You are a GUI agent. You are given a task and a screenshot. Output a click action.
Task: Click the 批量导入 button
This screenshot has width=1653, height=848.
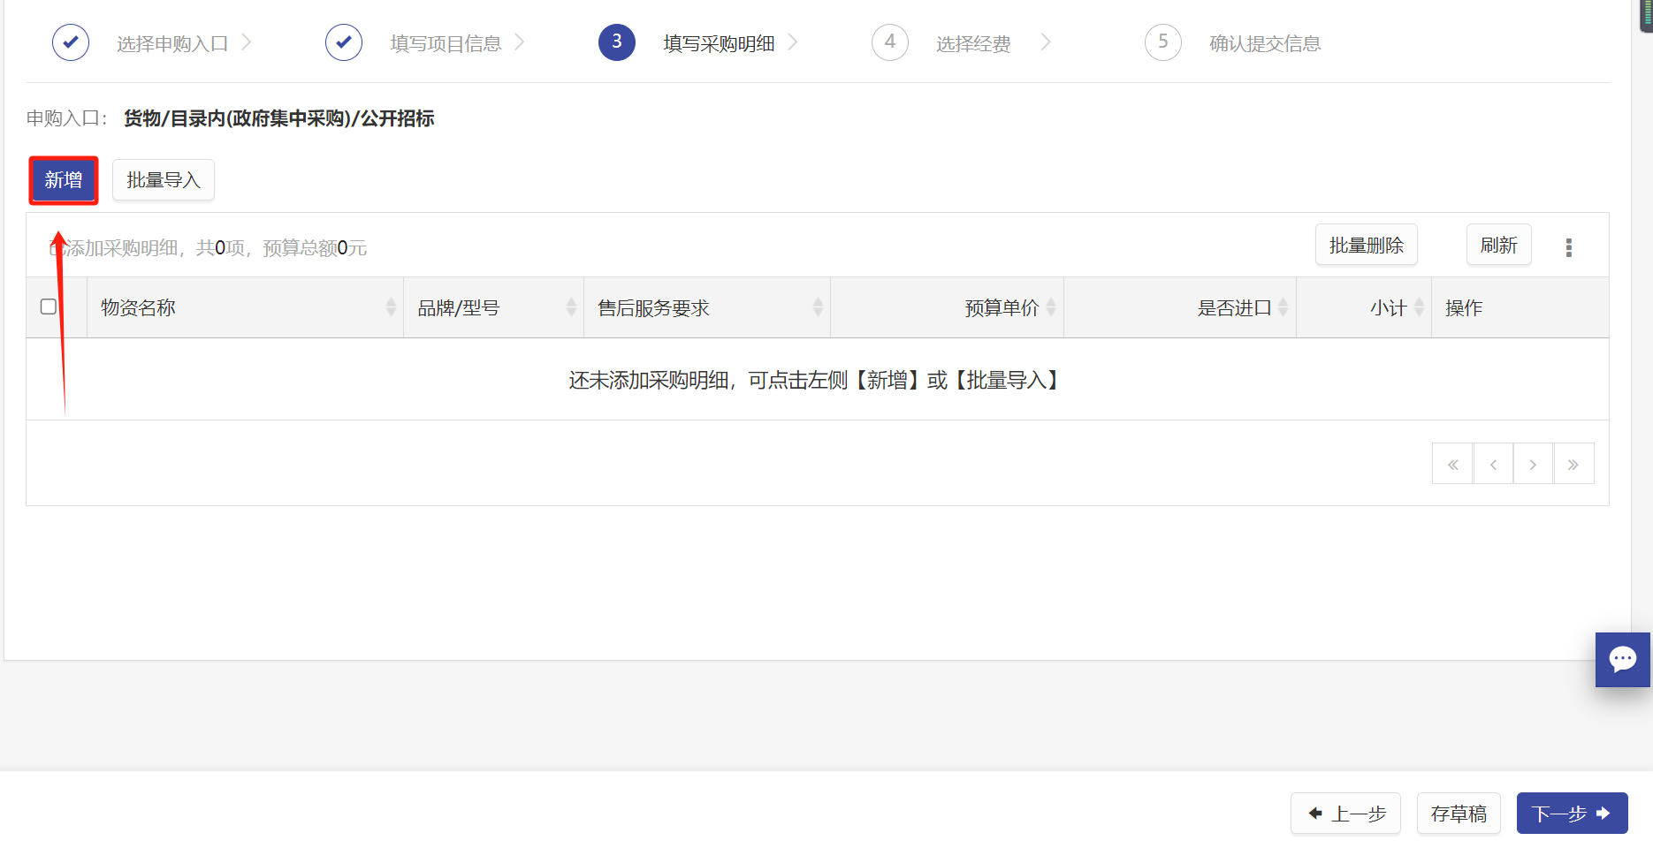[164, 180]
